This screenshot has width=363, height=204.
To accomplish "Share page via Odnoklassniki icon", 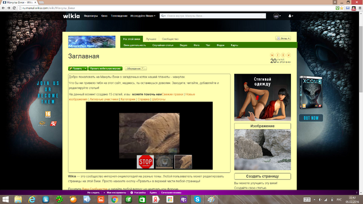I will pyautogui.click(x=283, y=55).
